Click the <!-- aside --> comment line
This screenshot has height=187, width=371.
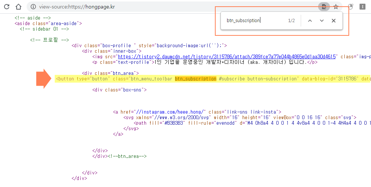point(33,18)
